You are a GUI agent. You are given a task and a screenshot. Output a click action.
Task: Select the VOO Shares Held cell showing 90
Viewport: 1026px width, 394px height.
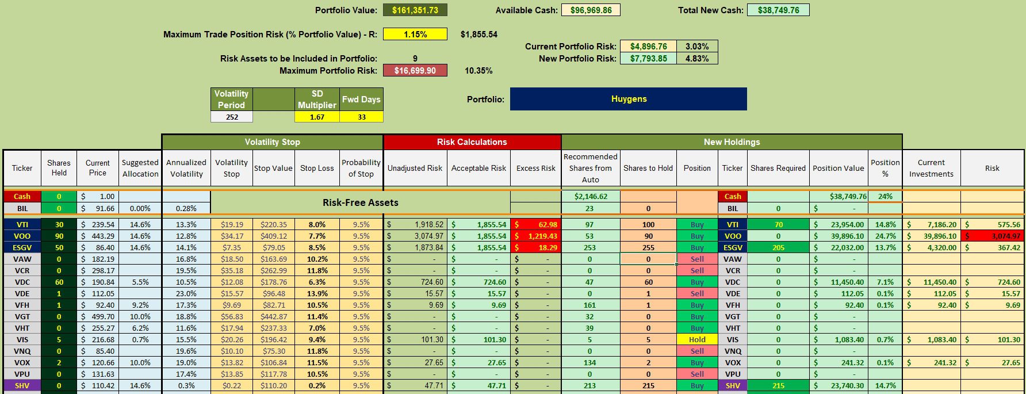(59, 236)
